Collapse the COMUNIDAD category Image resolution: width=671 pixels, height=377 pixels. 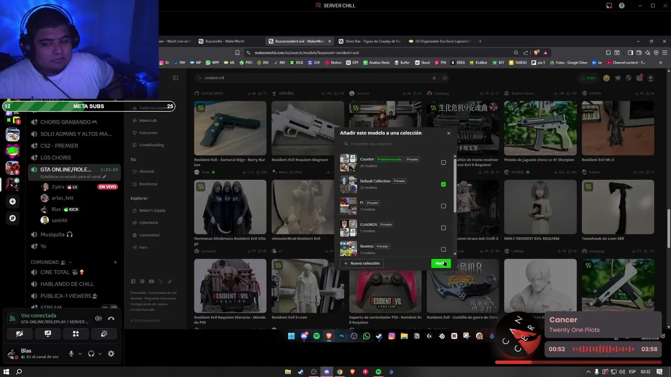pyautogui.click(x=51, y=262)
